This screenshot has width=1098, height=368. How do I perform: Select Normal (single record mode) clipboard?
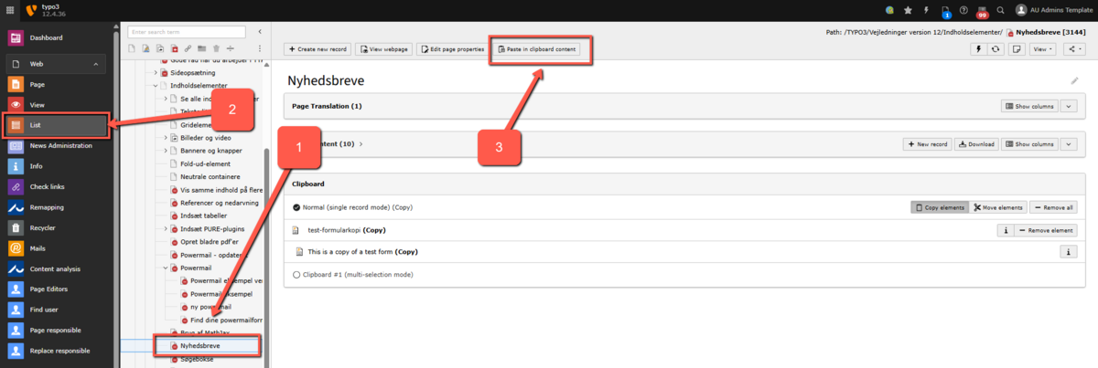pos(296,207)
